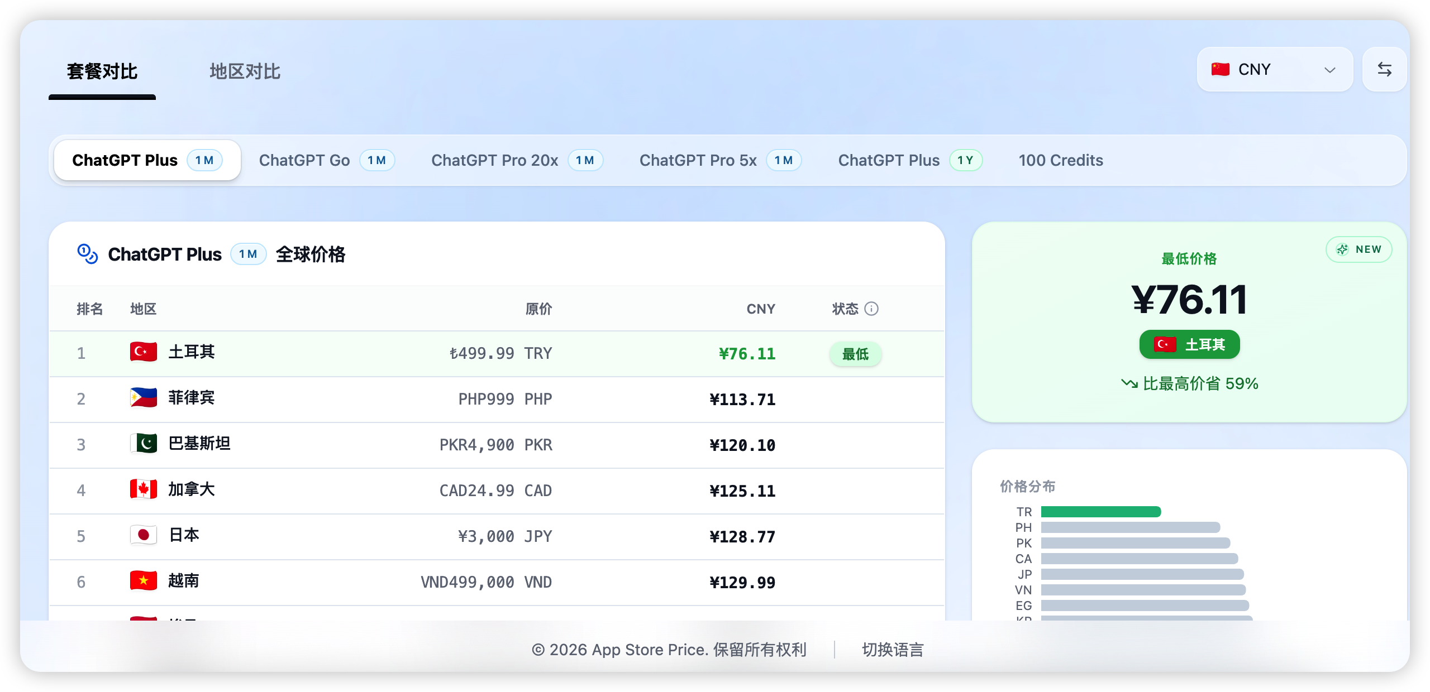1430x692 pixels.
Task: Click the 切换语言 link in footer
Action: (893, 650)
